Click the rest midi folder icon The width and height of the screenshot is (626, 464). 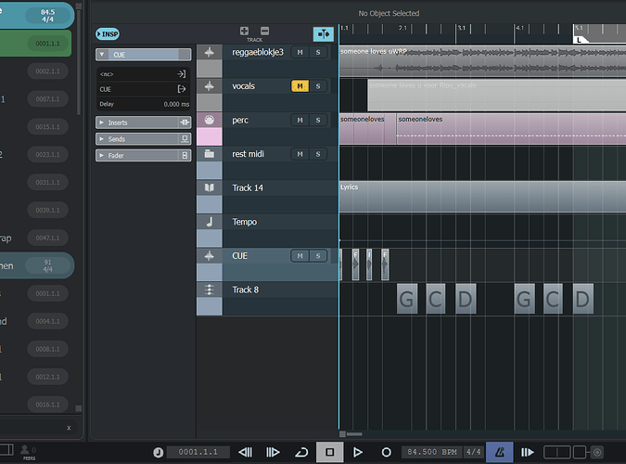point(210,154)
